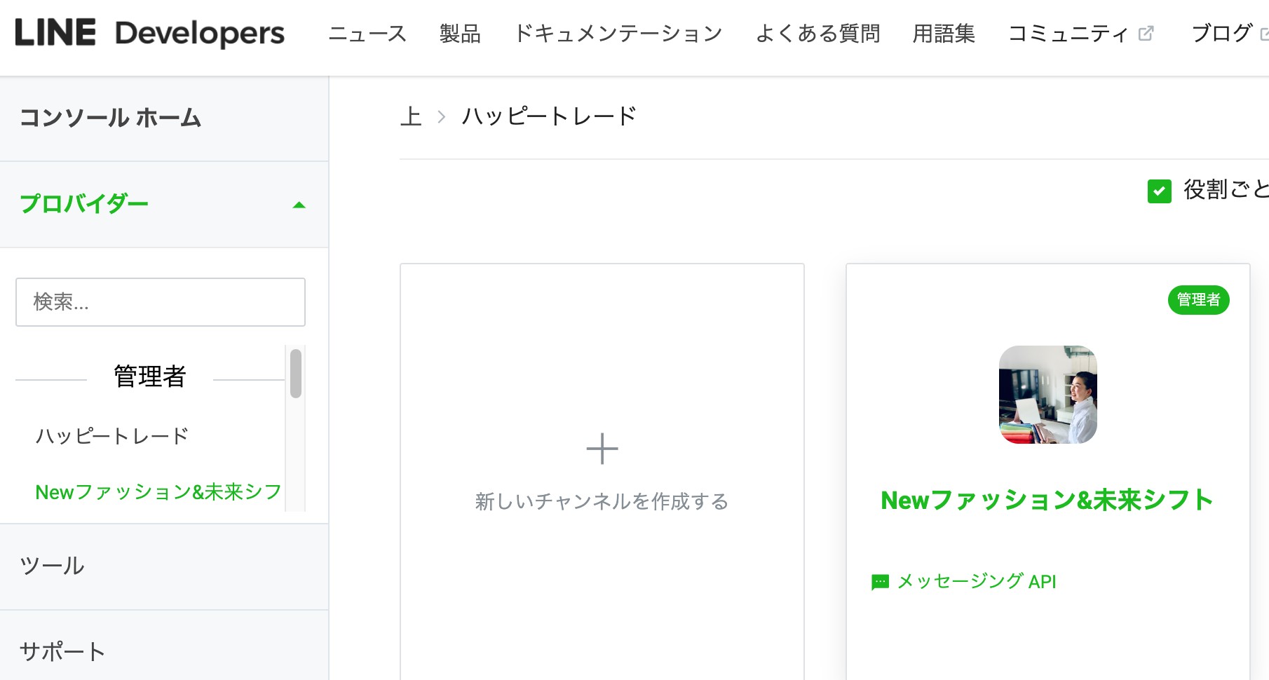Screen dimensions: 1269x680
Task: Click the LINE Developers logo
Action: pyautogui.click(x=149, y=33)
